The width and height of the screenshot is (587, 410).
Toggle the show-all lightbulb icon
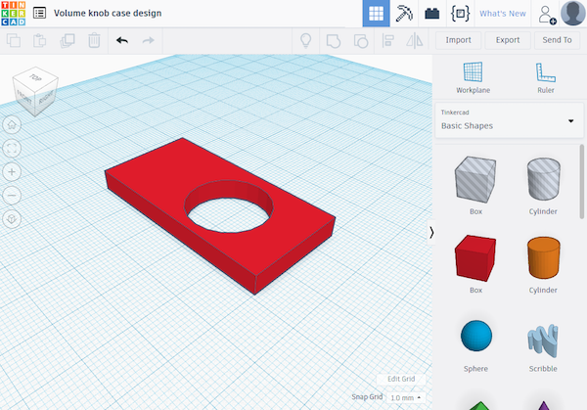305,40
